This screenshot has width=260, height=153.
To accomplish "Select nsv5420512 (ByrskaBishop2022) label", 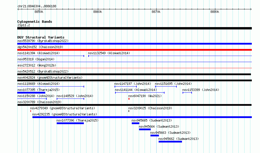I will (43, 71).
